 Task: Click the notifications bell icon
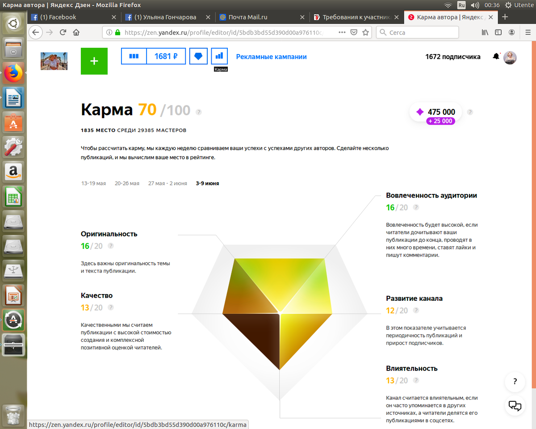[x=496, y=57]
